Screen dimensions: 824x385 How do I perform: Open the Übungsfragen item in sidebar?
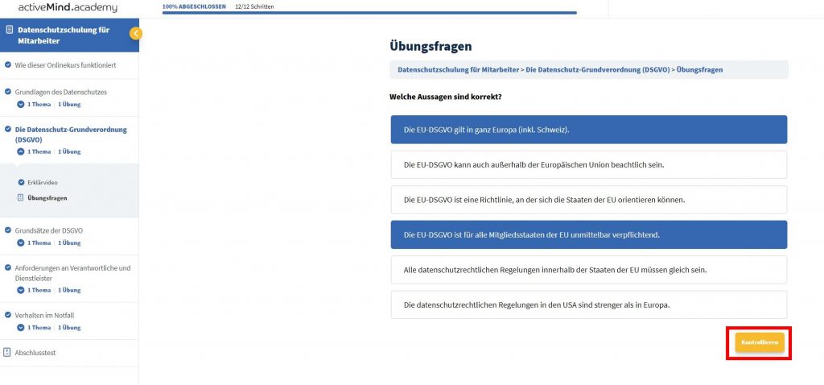47,198
